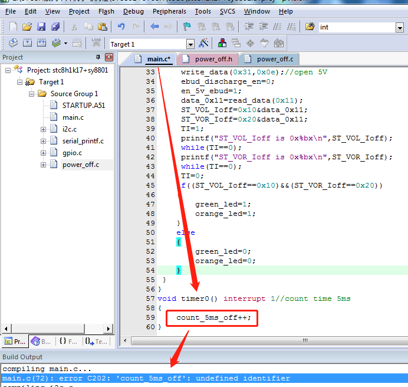Comment out the selected lines

tap(277, 27)
